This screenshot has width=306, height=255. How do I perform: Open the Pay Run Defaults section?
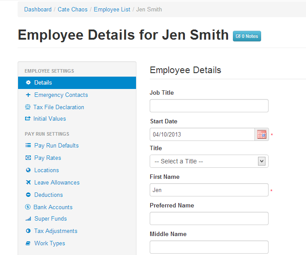click(x=56, y=145)
